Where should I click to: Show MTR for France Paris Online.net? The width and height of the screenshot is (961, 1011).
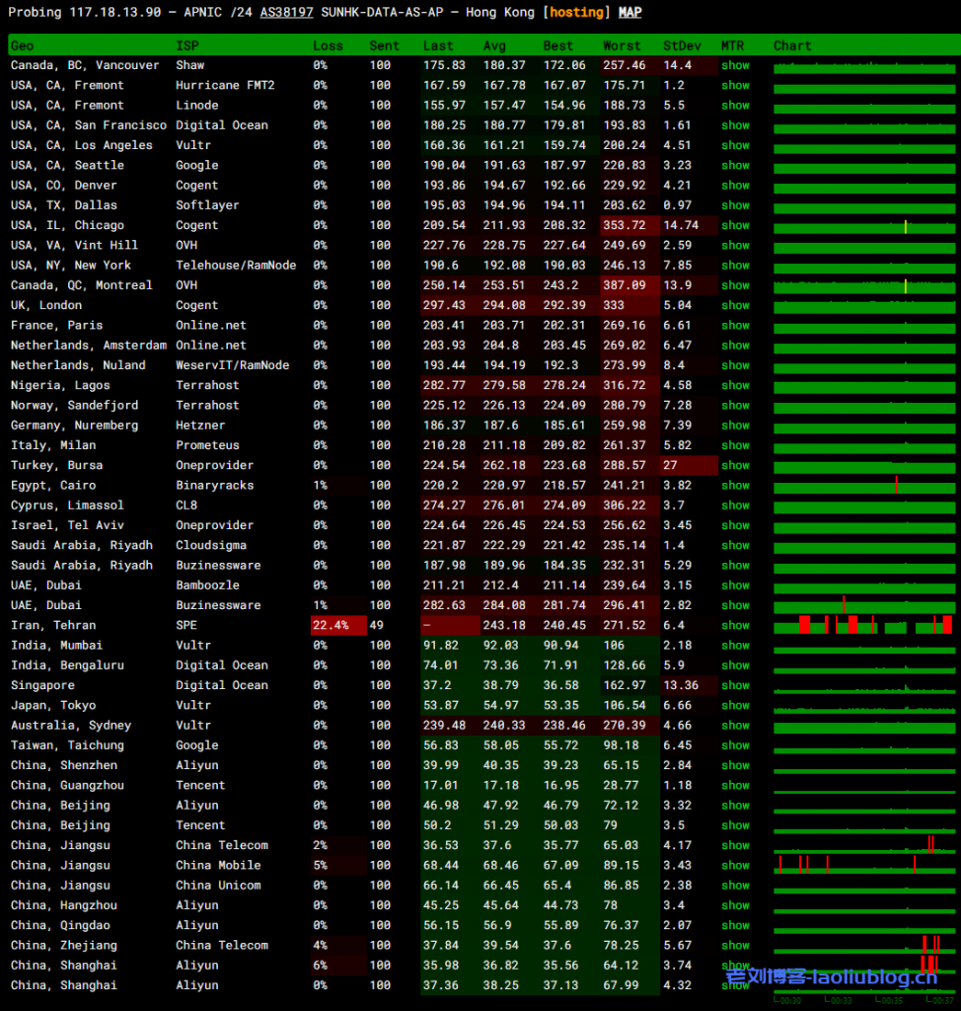coord(735,325)
